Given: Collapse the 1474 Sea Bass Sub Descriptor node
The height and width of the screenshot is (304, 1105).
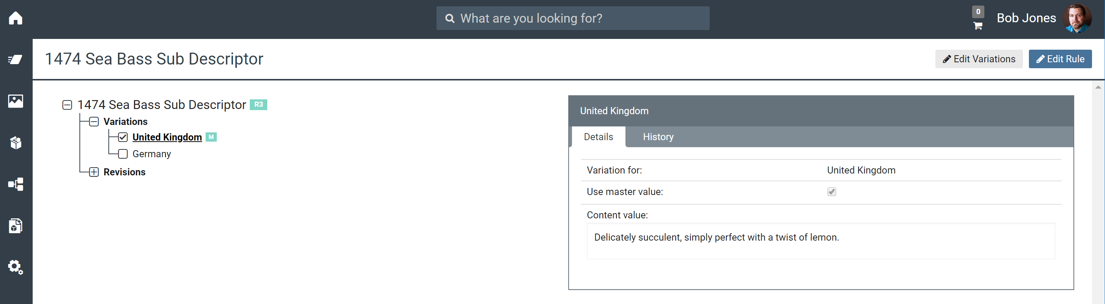Looking at the screenshot, I should pos(67,105).
